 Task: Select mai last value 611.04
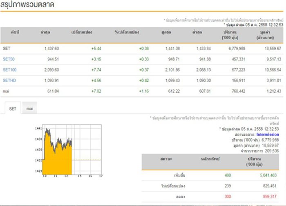click(x=53, y=91)
